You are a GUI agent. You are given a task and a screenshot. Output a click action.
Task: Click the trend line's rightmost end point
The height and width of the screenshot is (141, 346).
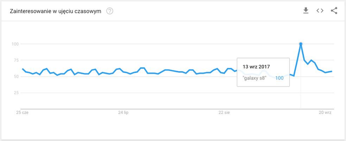[332, 72]
